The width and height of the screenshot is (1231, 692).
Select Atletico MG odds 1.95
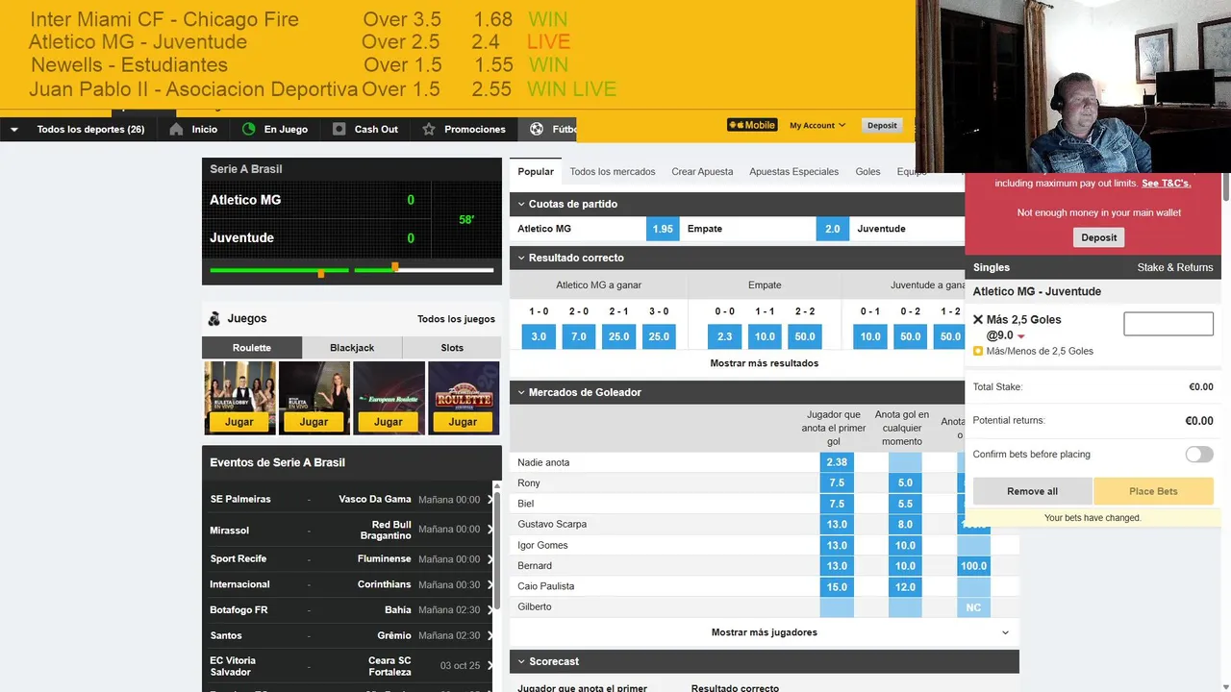coord(662,229)
